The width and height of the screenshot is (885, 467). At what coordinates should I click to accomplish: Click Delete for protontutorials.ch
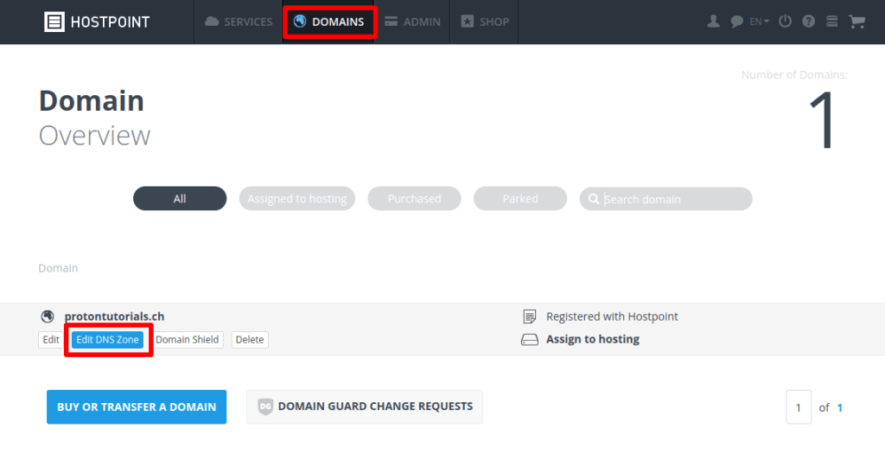tap(250, 339)
